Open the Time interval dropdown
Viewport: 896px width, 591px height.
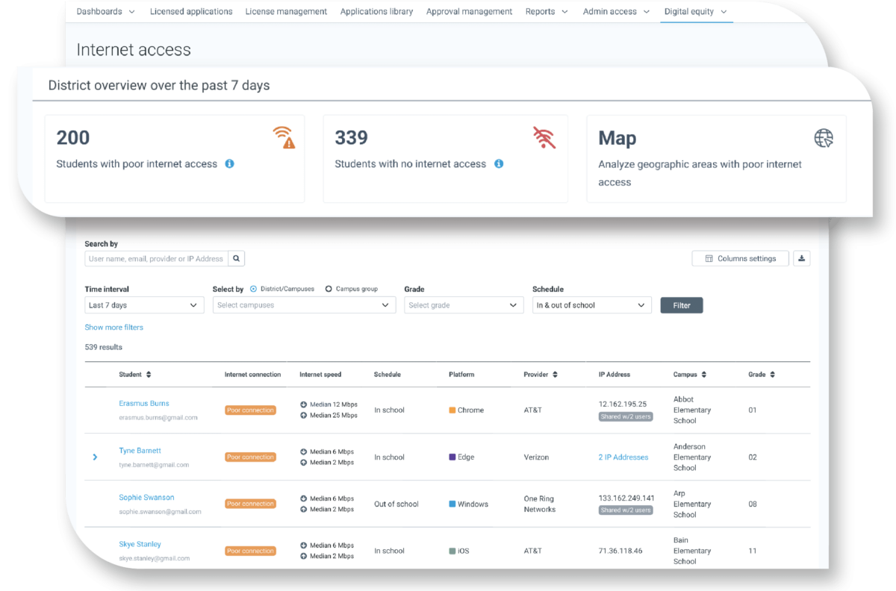(143, 304)
